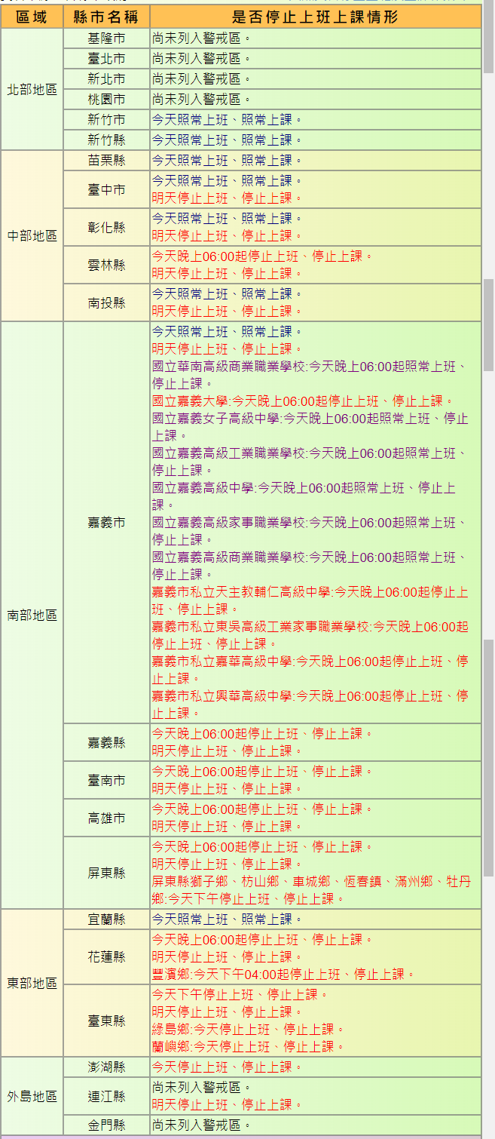Click the 縣市名稱 column header
The height and width of the screenshot is (1139, 495).
coord(106,17)
